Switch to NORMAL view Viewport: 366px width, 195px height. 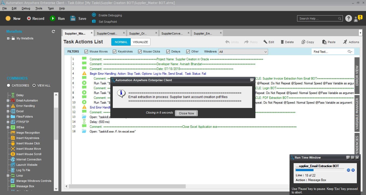click(x=121, y=42)
